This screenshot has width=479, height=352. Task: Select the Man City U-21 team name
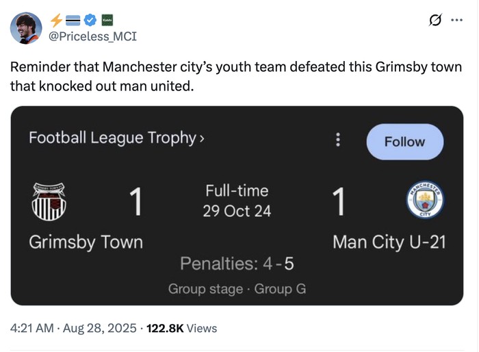tap(389, 242)
